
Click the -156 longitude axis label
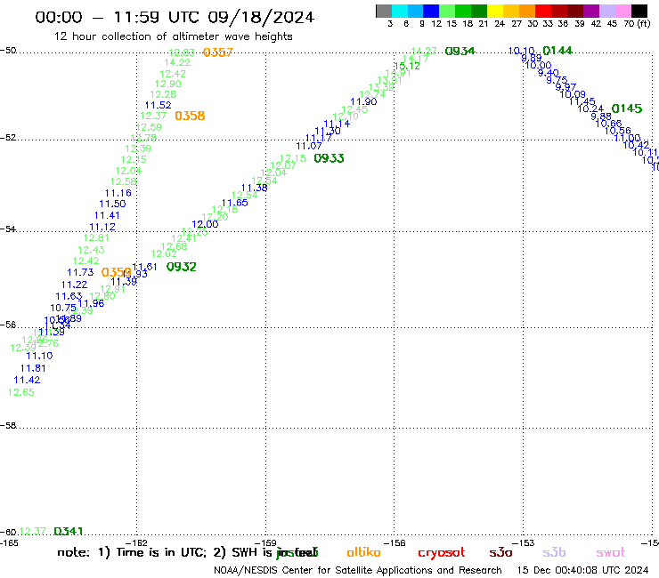(x=395, y=542)
